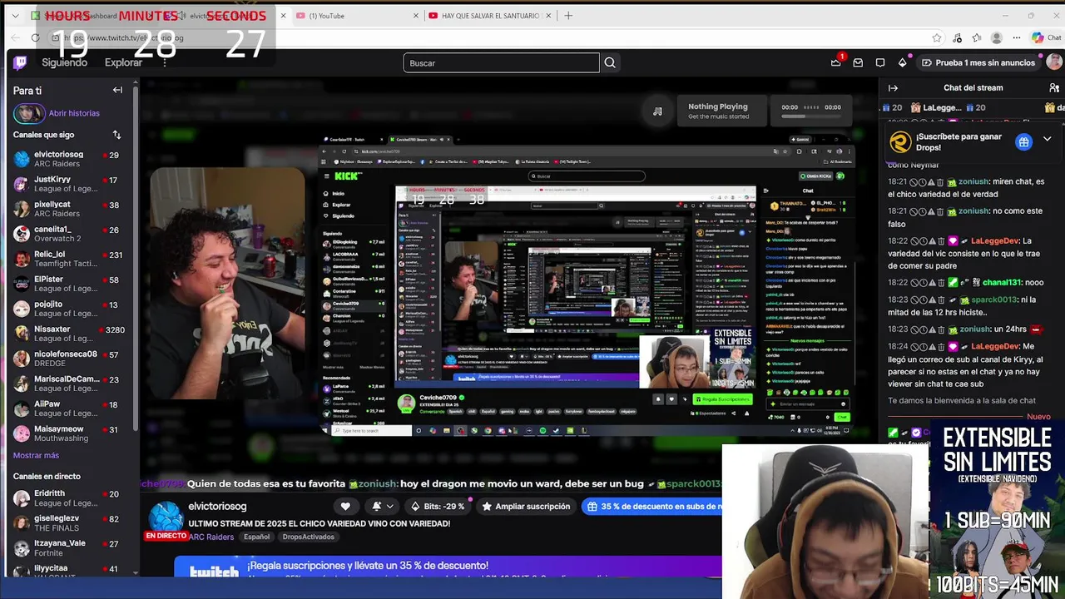Close the YouTube browser tab

[416, 15]
